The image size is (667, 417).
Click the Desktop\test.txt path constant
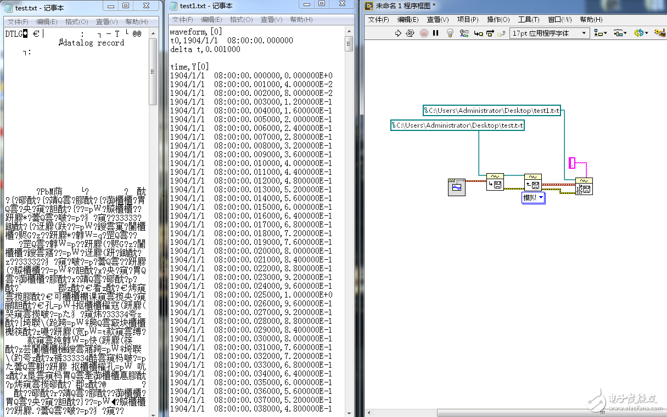[x=457, y=125]
